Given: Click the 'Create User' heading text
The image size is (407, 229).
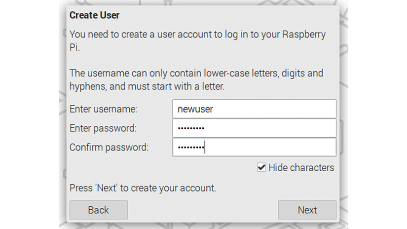Looking at the screenshot, I should pyautogui.click(x=95, y=15).
